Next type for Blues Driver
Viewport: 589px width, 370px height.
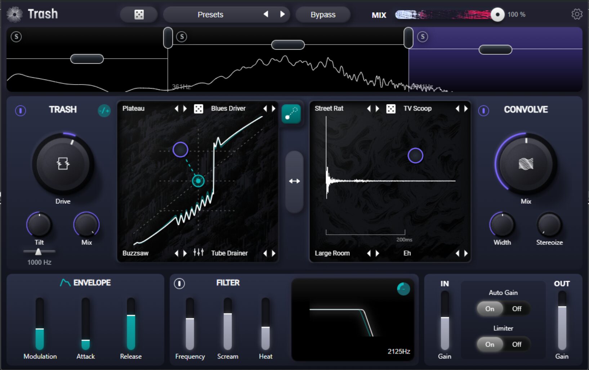[273, 108]
